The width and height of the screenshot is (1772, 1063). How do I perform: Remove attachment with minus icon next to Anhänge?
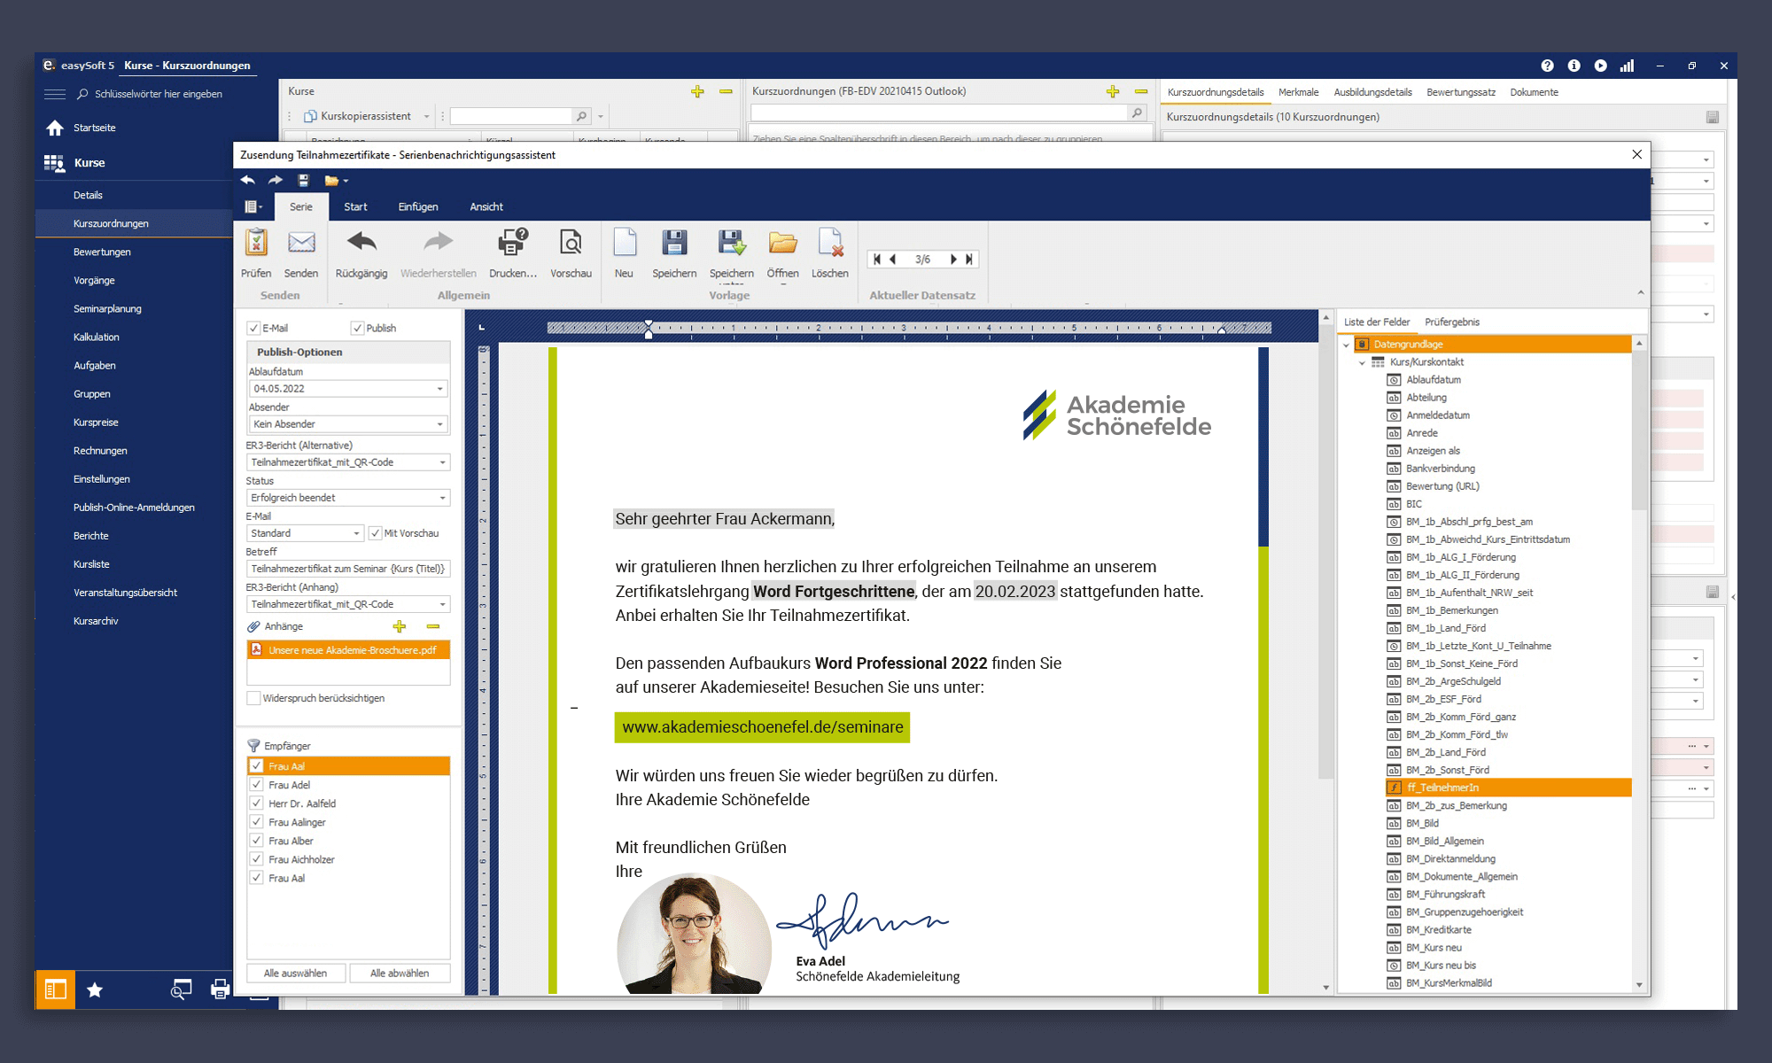click(x=433, y=626)
